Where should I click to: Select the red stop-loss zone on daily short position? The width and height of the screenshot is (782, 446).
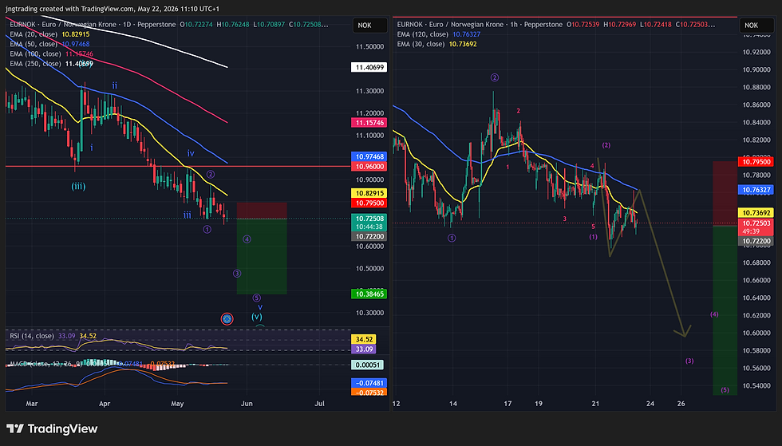click(x=262, y=211)
